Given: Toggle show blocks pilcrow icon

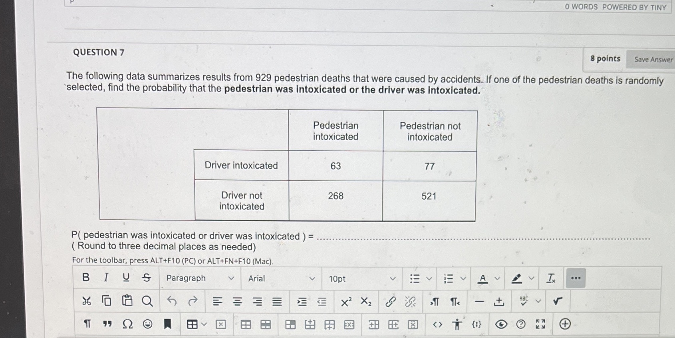Looking at the screenshot, I should tap(87, 323).
